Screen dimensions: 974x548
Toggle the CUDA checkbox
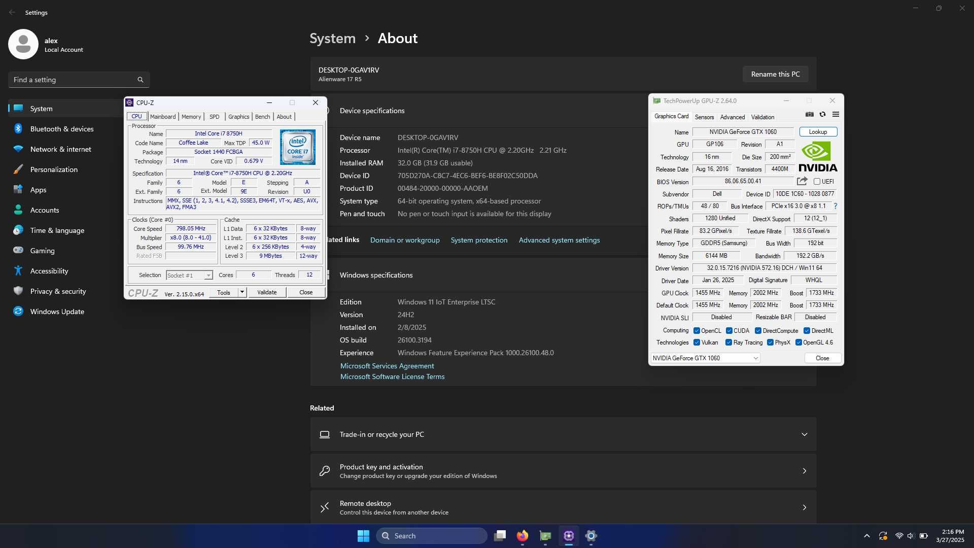(729, 331)
